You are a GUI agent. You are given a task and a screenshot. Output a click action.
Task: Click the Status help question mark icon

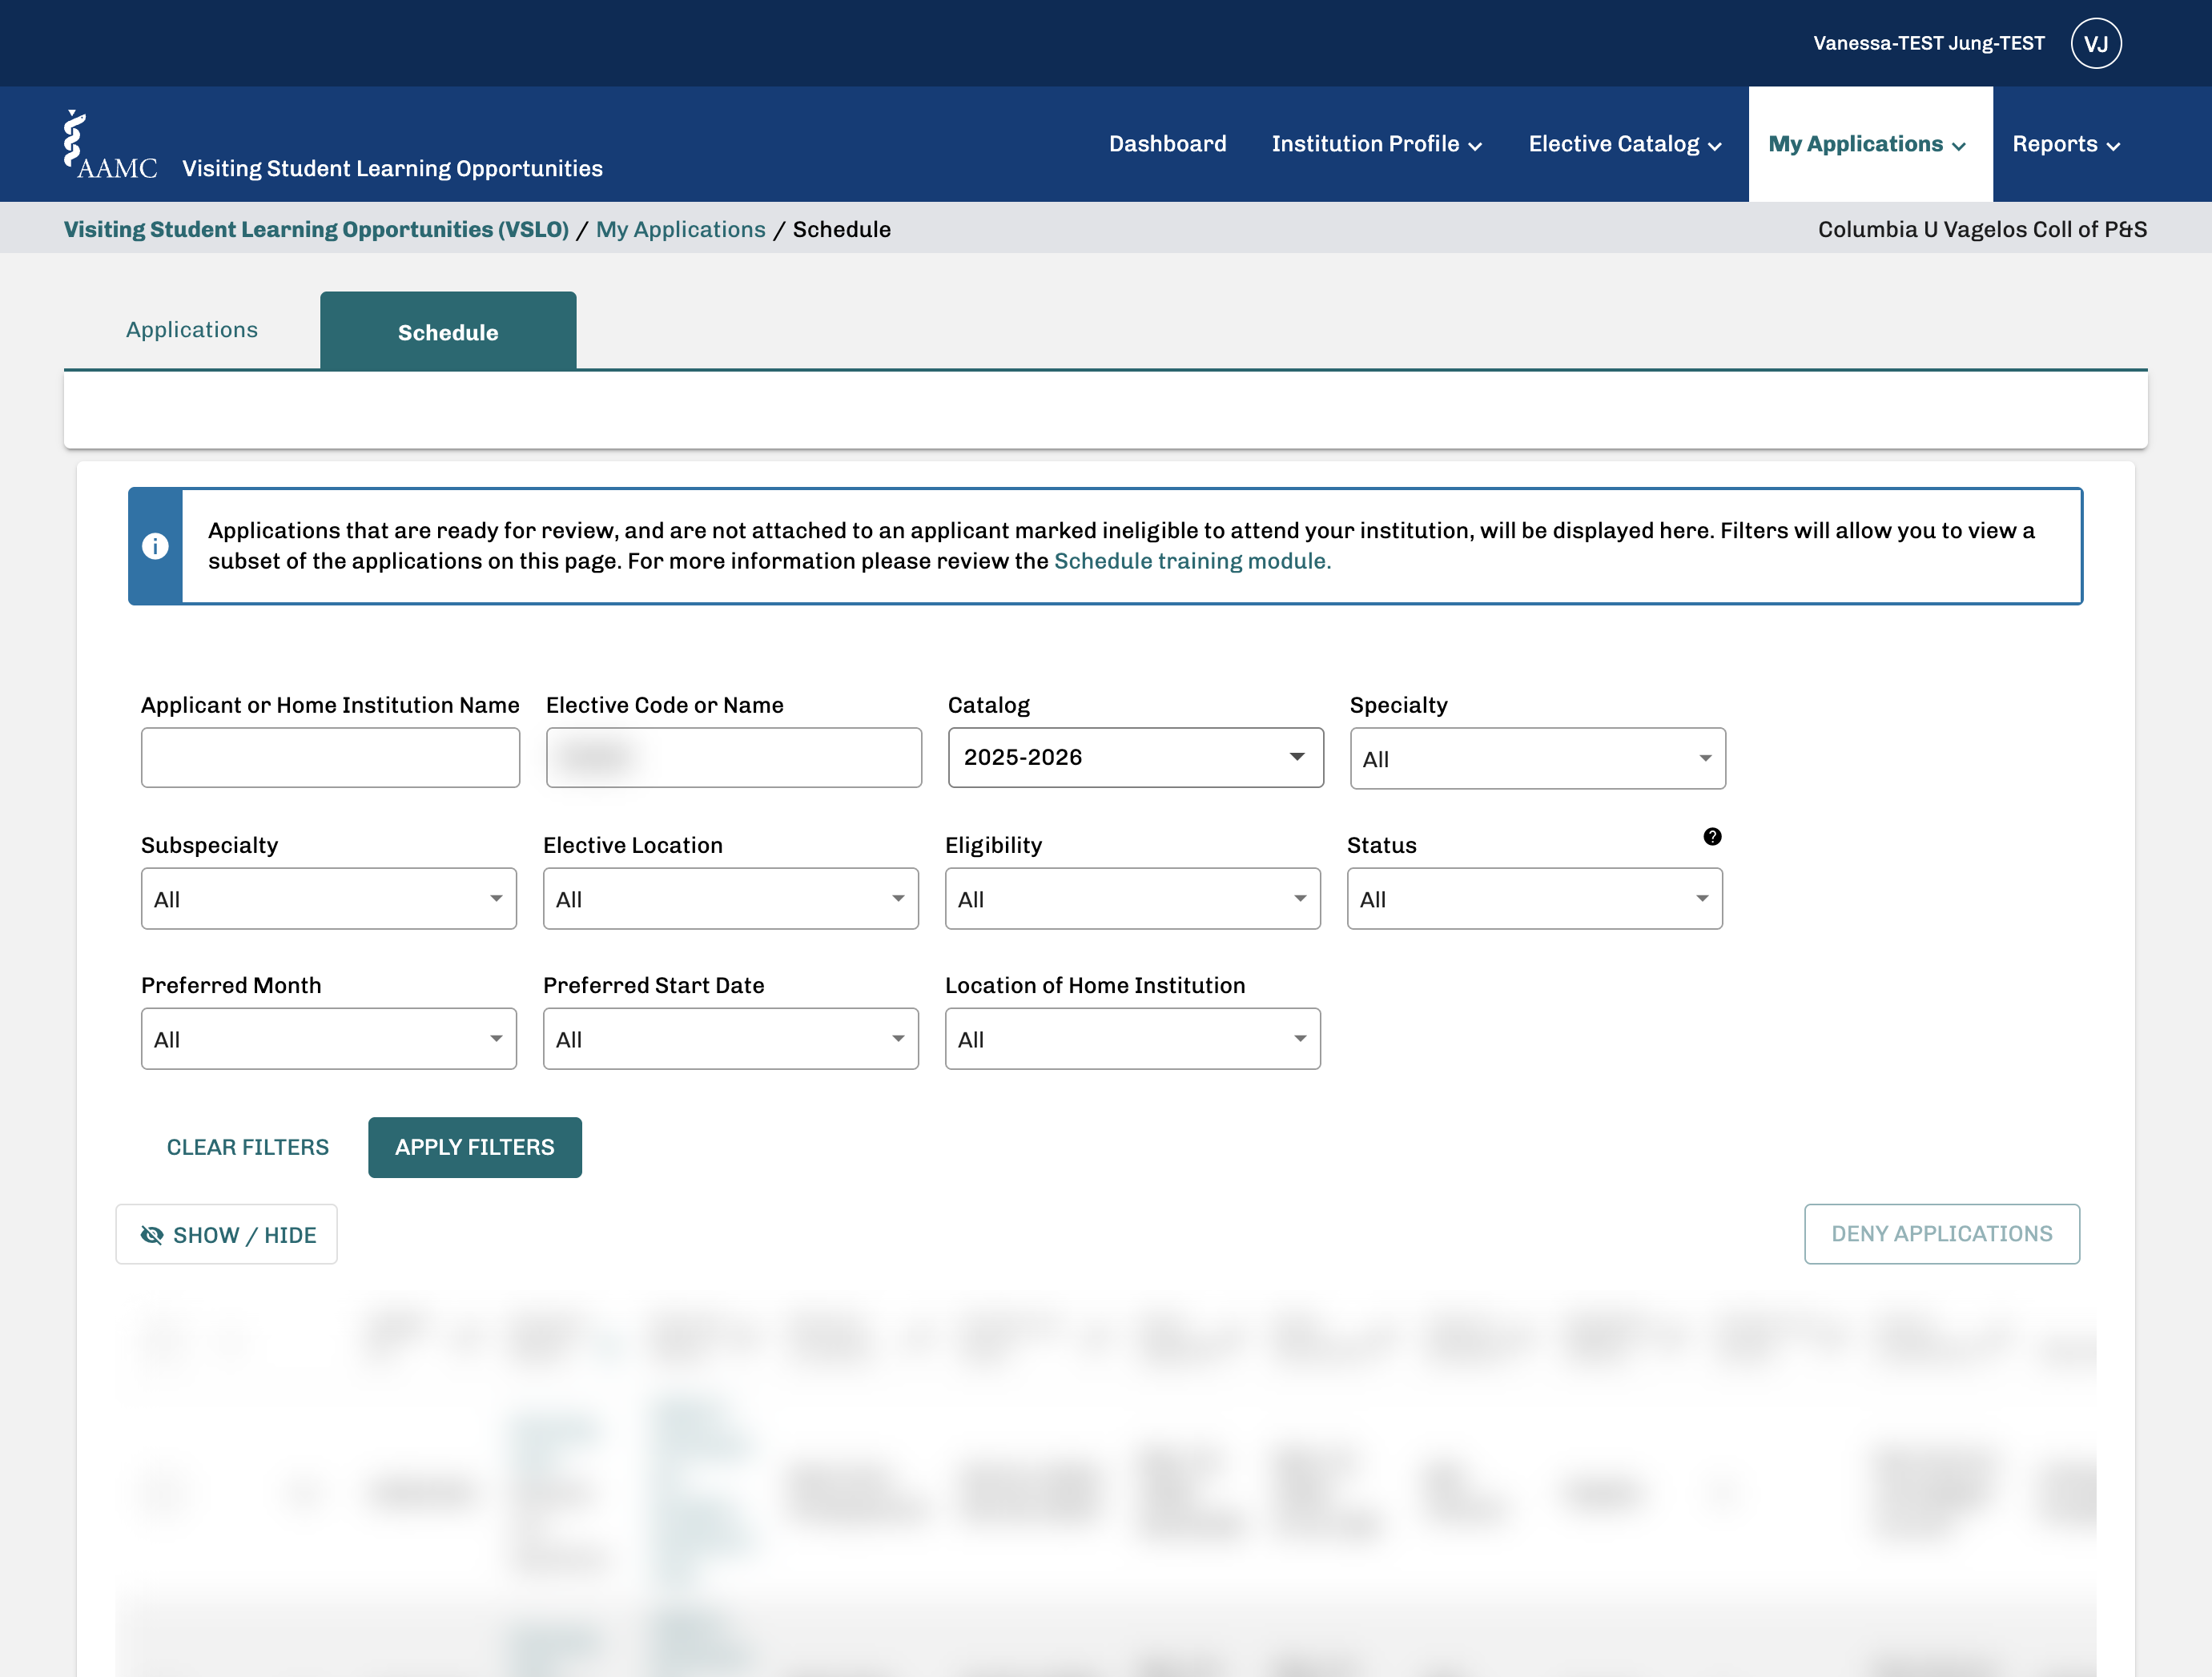[1712, 836]
